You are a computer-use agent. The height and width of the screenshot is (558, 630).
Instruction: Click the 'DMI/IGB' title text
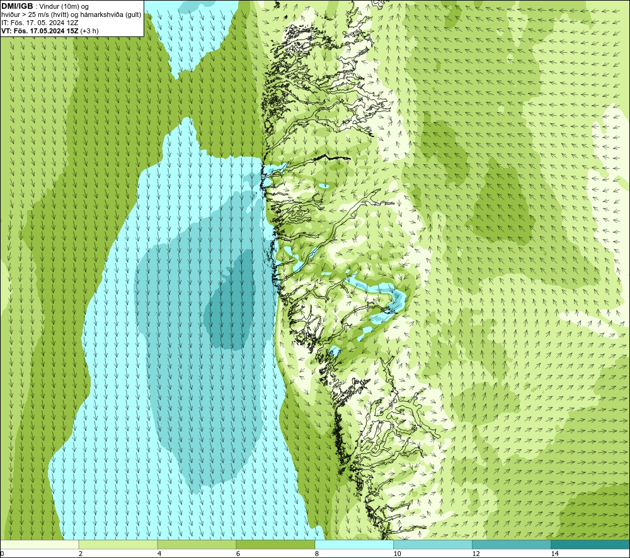[x=17, y=6]
